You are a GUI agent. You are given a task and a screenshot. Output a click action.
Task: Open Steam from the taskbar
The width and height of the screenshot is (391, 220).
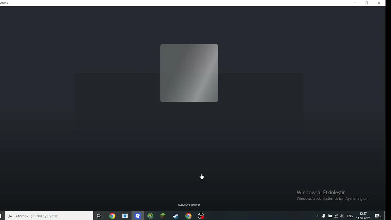coord(176,216)
